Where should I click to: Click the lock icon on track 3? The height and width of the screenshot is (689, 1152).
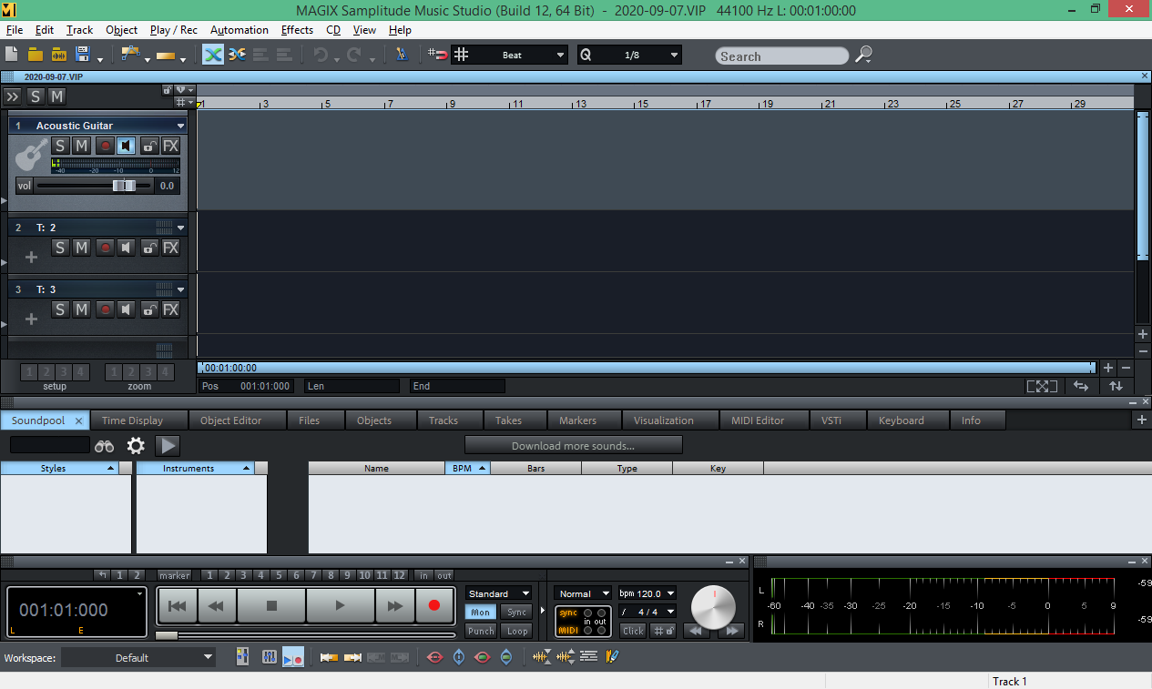pyautogui.click(x=148, y=309)
